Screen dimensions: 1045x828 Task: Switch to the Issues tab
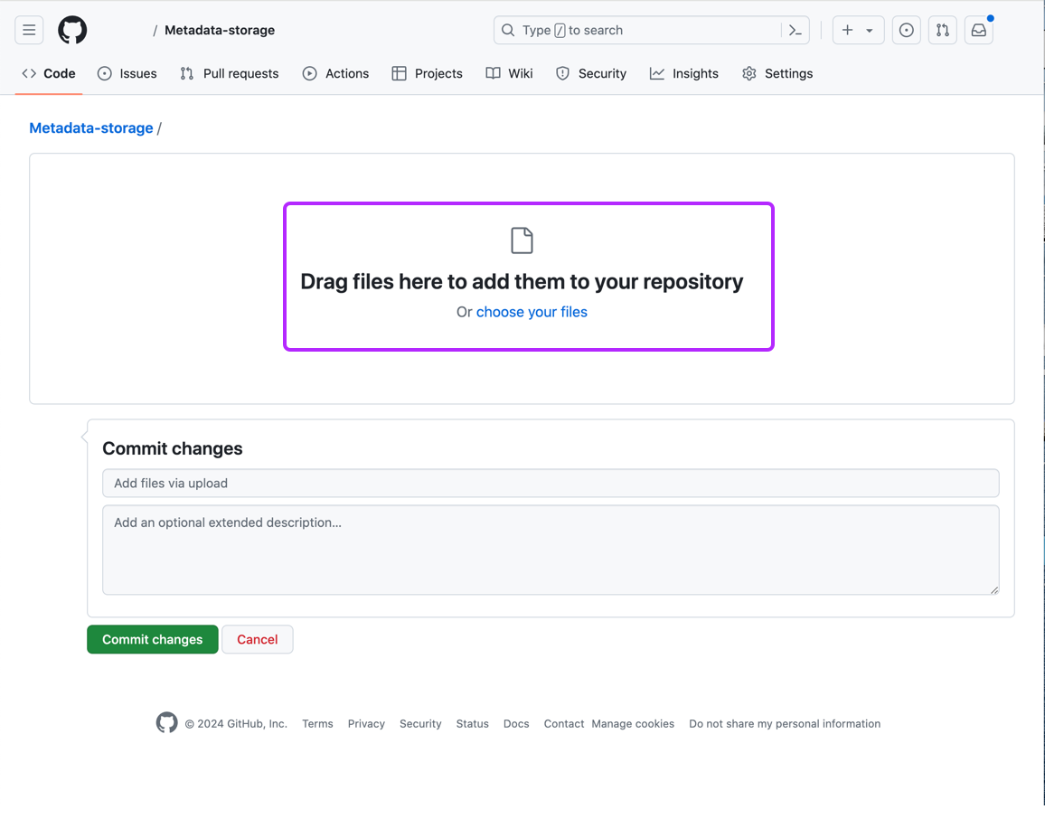[x=127, y=73]
